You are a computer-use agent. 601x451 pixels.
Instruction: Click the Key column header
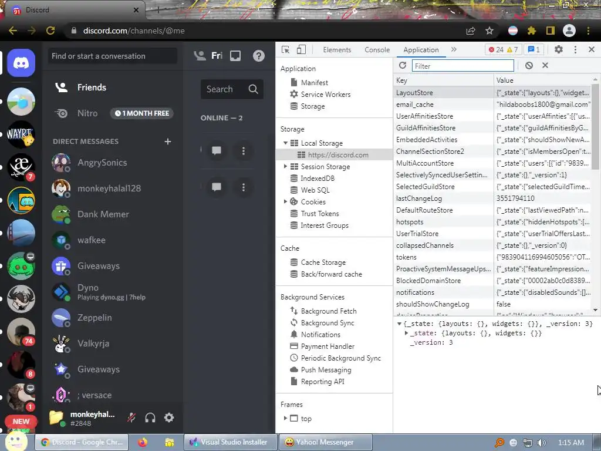tap(444, 80)
